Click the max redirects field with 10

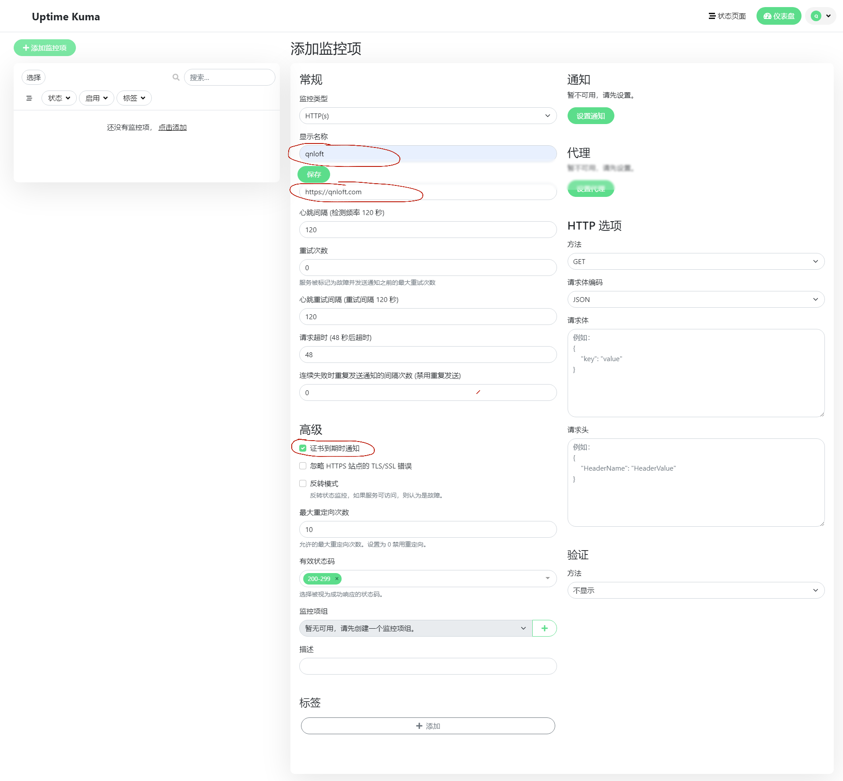pos(428,529)
